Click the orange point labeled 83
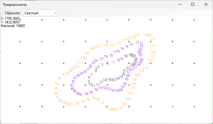This screenshot has width=213, height=124. 60,79
